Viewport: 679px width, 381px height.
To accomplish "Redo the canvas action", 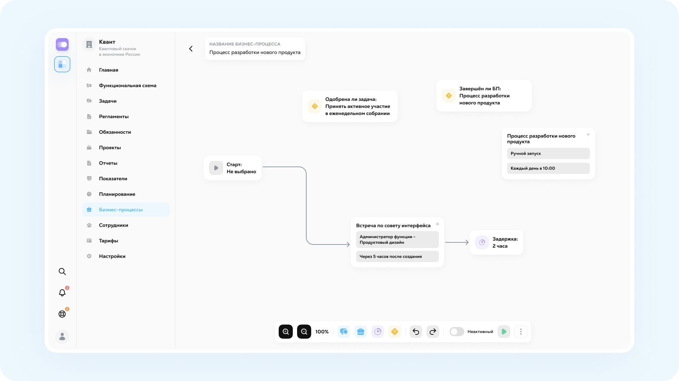I will 433,332.
